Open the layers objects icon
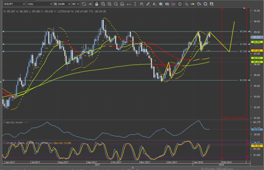Image resolution: width=264 pixels, height=170 pixels. 160,4
